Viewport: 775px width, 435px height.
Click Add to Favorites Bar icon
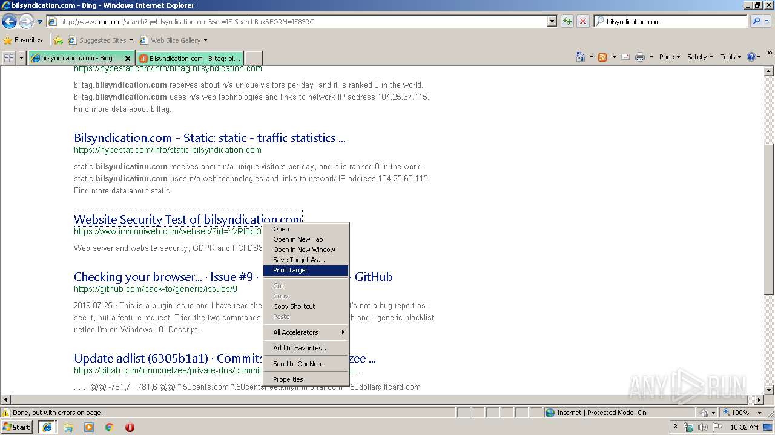pyautogui.click(x=58, y=40)
